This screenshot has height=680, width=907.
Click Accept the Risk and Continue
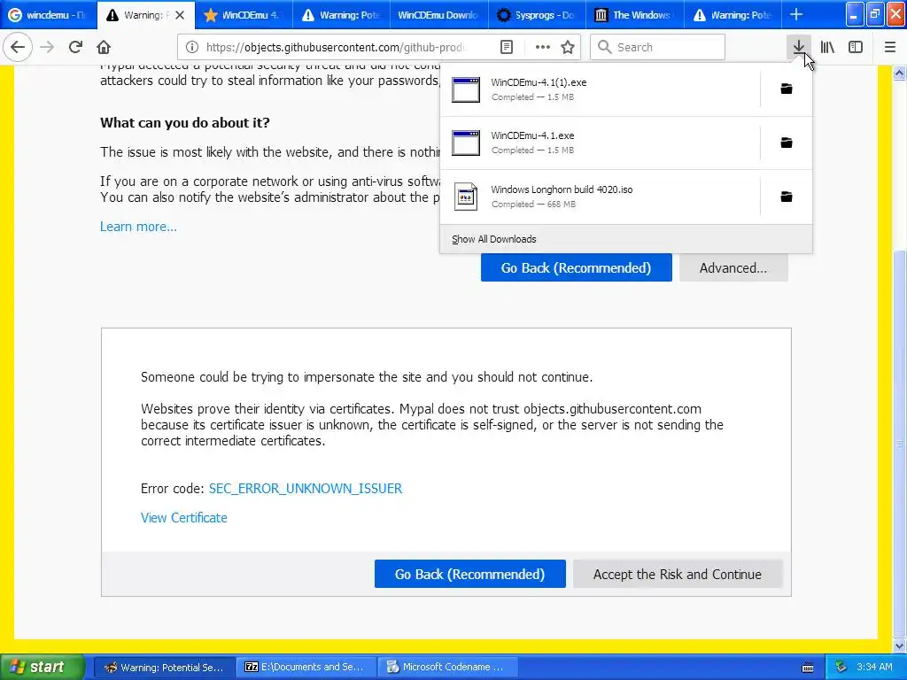(x=678, y=574)
